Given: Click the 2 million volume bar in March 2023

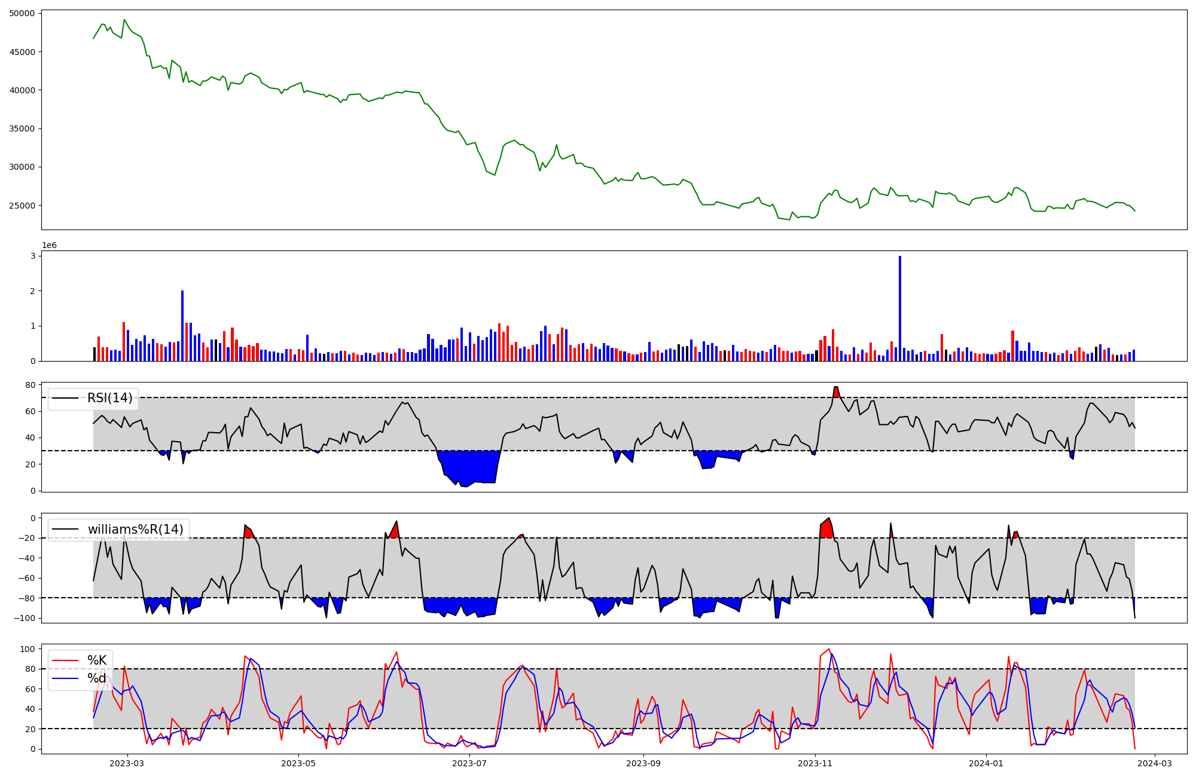Looking at the screenshot, I should pyautogui.click(x=182, y=326).
